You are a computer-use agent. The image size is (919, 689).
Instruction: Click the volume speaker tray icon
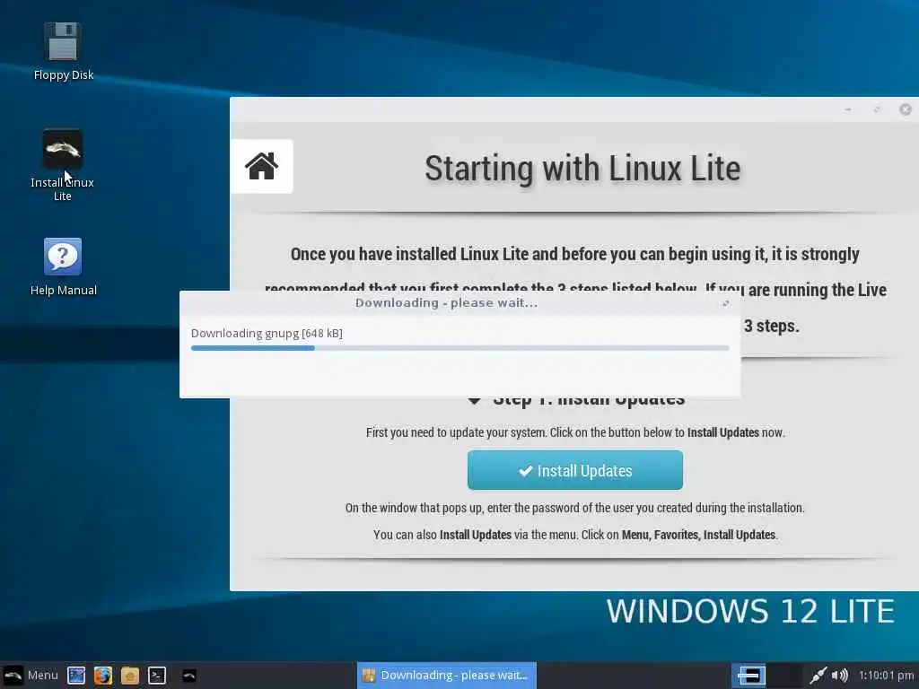840,676
